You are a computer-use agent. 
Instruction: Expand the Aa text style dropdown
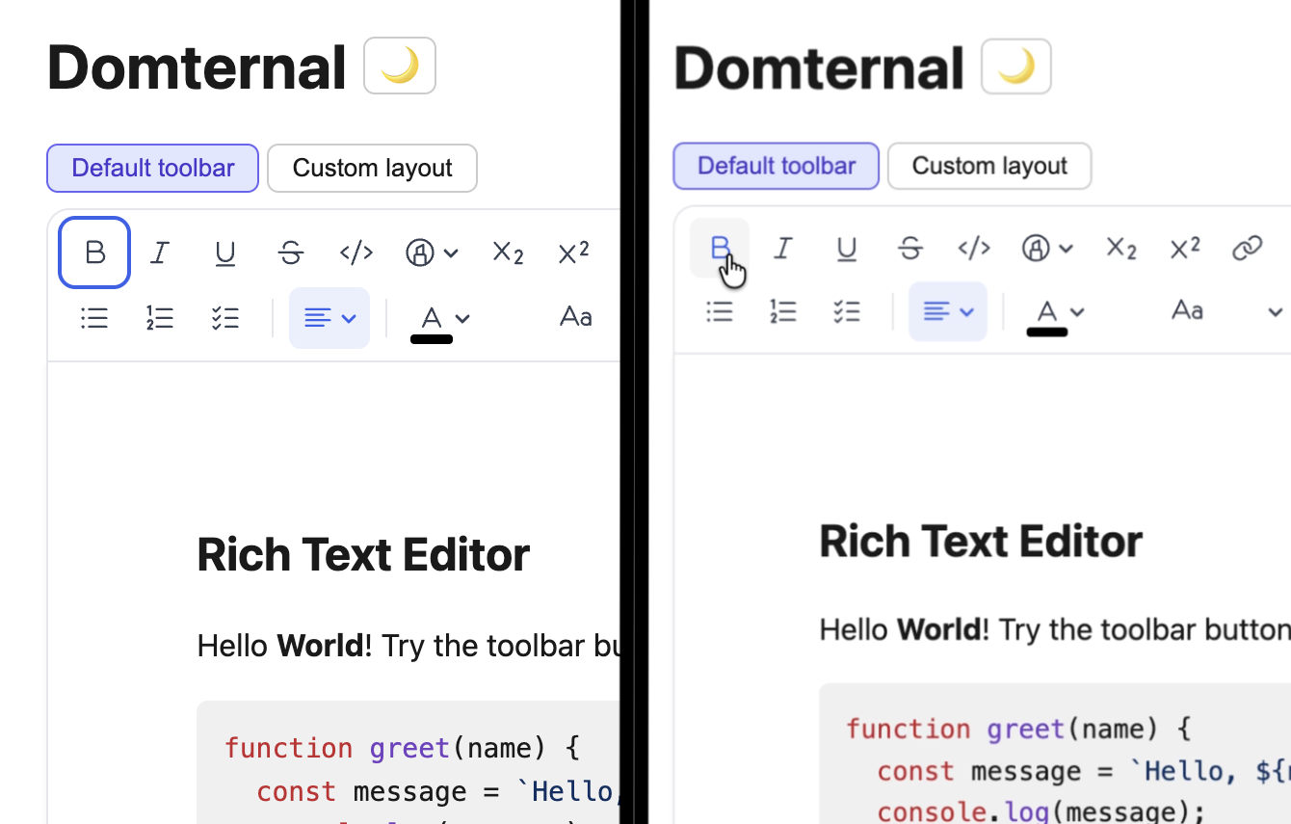click(x=575, y=317)
